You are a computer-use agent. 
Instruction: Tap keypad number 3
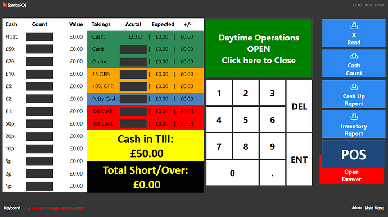tap(272, 93)
